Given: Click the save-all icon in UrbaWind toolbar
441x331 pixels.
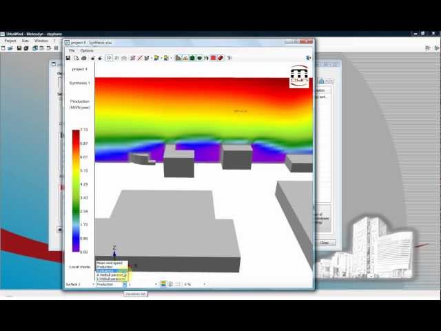Looking at the screenshot, I should [26, 48].
